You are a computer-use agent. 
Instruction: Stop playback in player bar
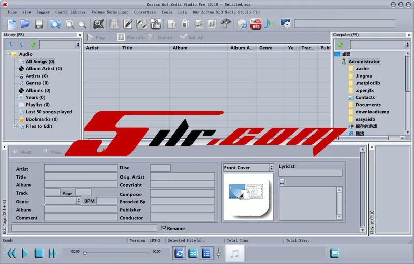pos(39,254)
